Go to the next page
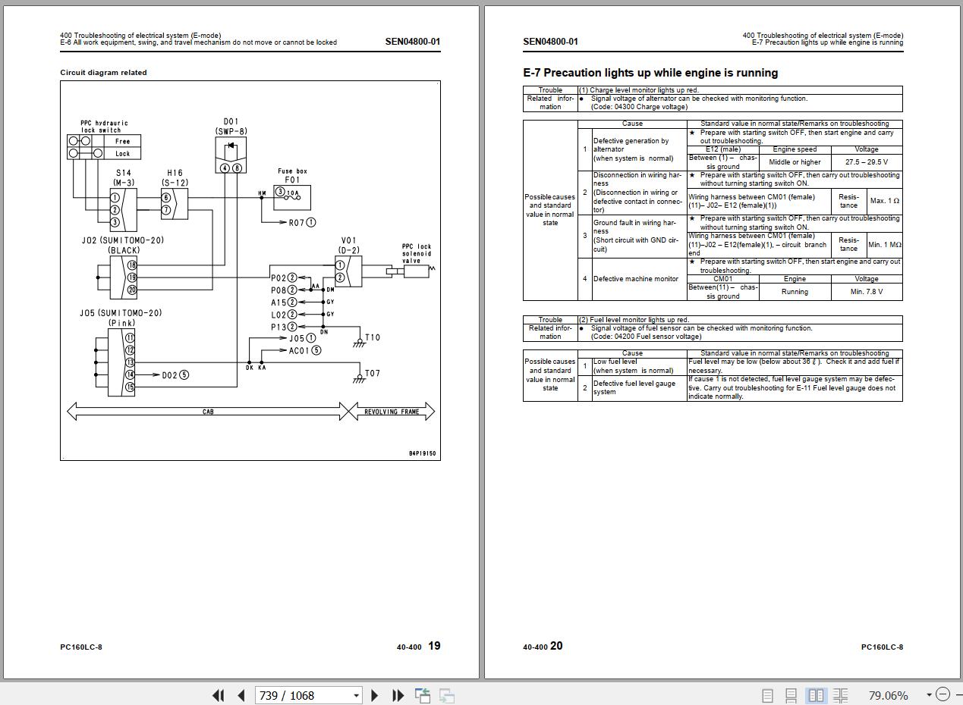 pyautogui.click(x=374, y=695)
